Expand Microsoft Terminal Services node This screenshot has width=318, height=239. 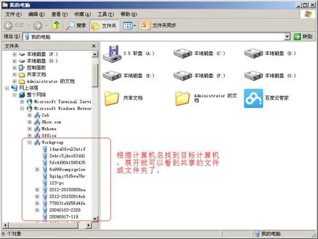[x=22, y=101]
